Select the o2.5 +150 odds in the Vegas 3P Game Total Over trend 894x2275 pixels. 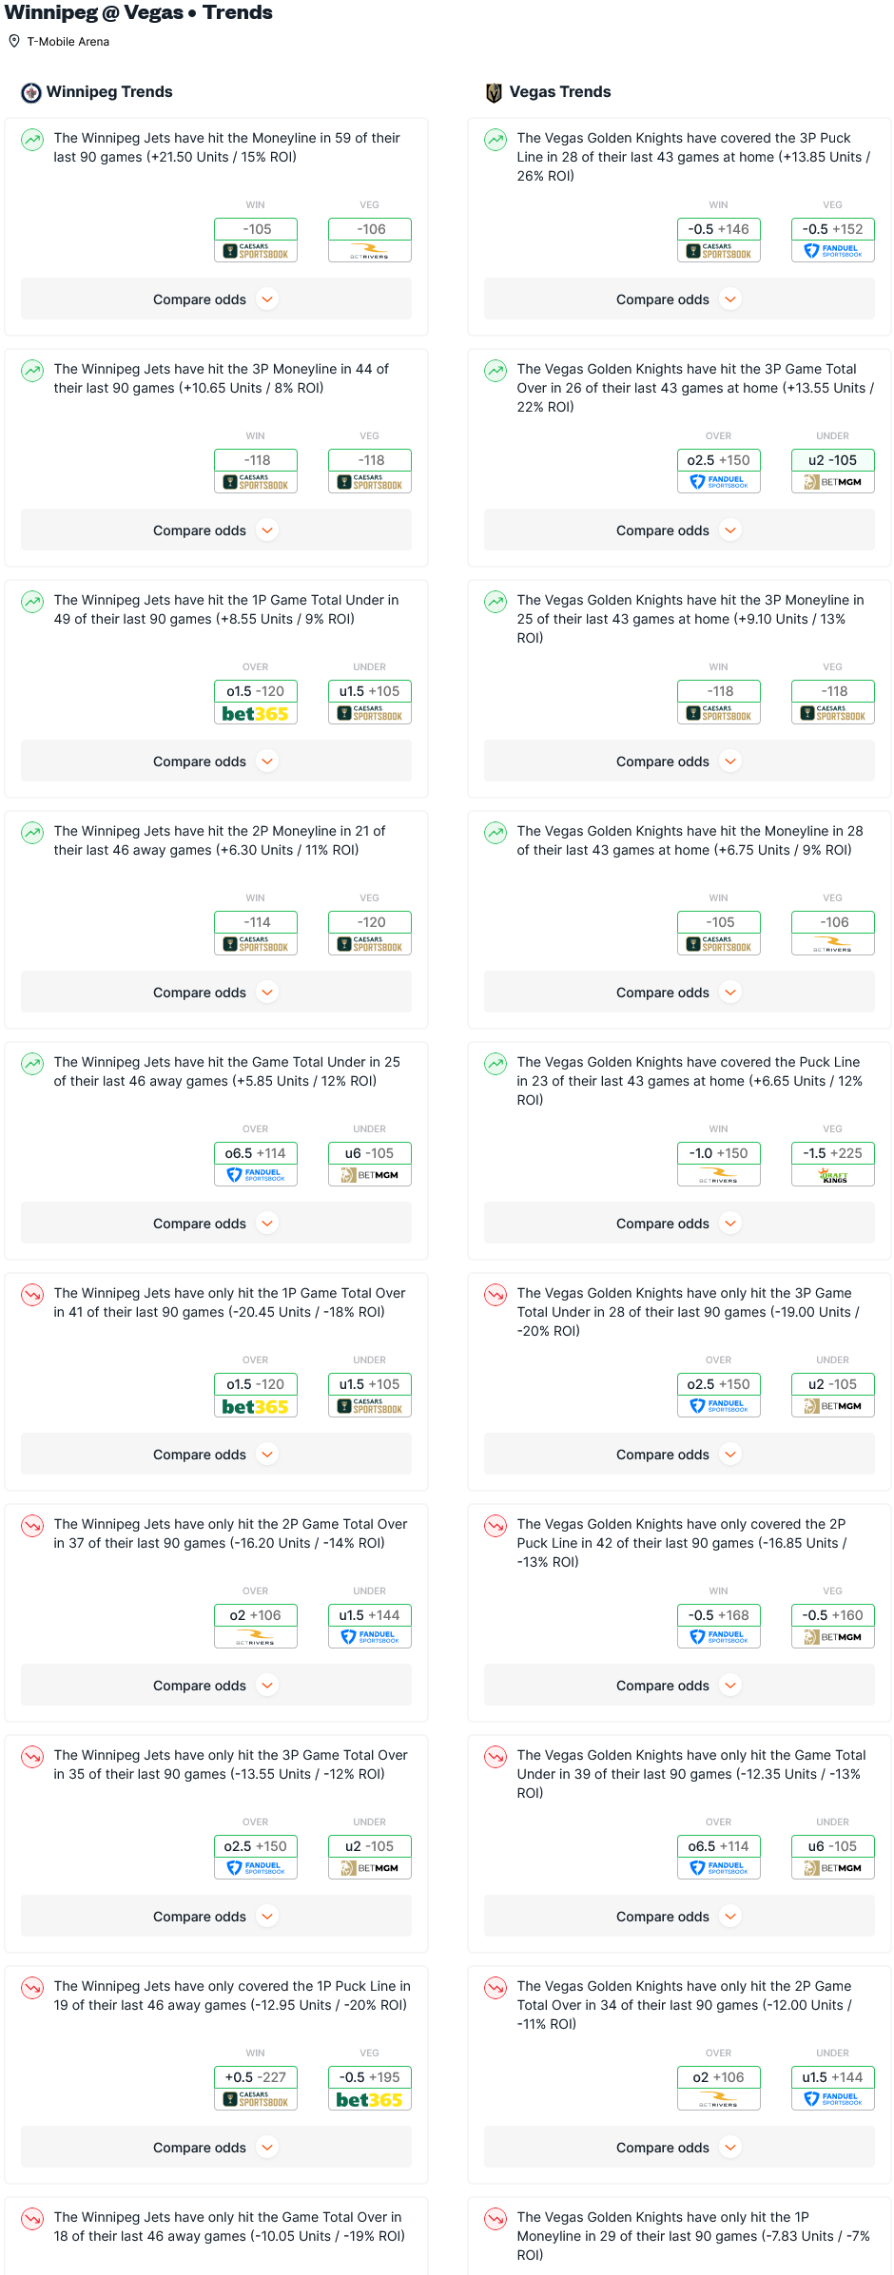click(x=718, y=460)
